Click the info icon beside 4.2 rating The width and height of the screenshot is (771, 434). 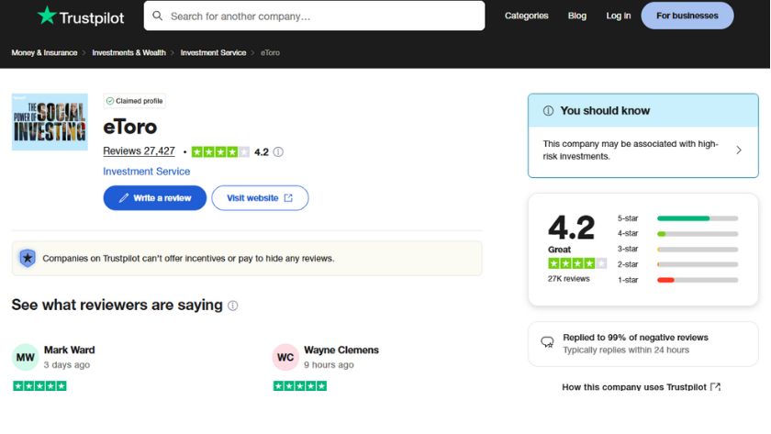pyautogui.click(x=278, y=152)
